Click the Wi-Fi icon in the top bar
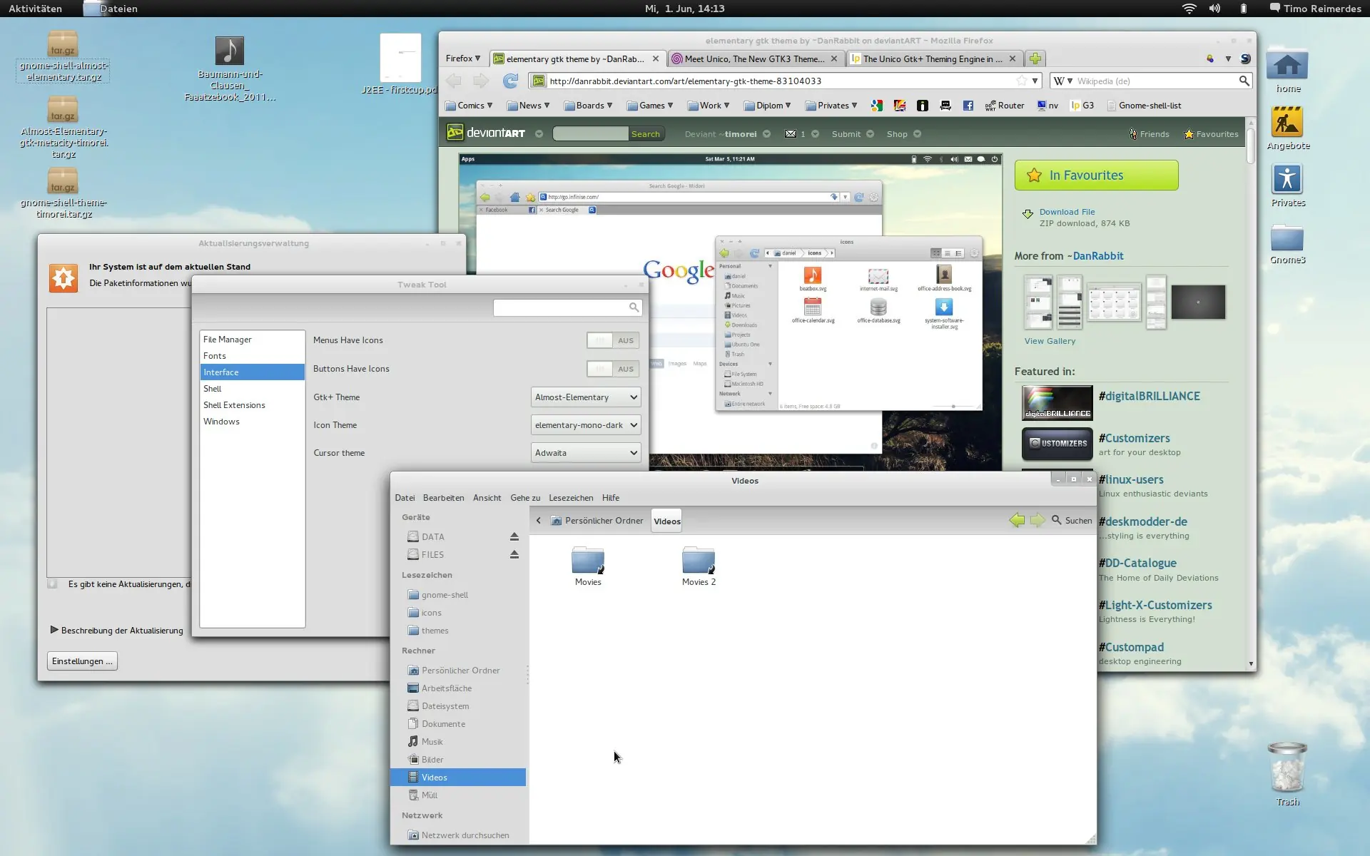1370x856 pixels. [1189, 9]
